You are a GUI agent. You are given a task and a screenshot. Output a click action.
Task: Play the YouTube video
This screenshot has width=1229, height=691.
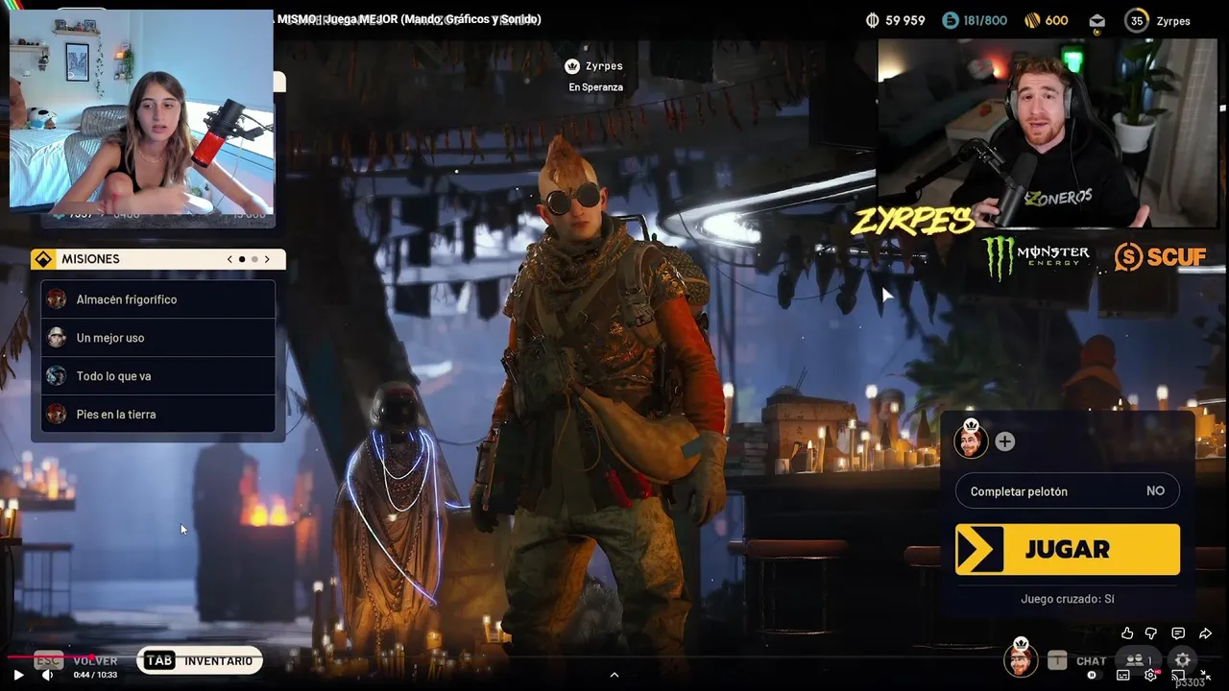tap(17, 675)
